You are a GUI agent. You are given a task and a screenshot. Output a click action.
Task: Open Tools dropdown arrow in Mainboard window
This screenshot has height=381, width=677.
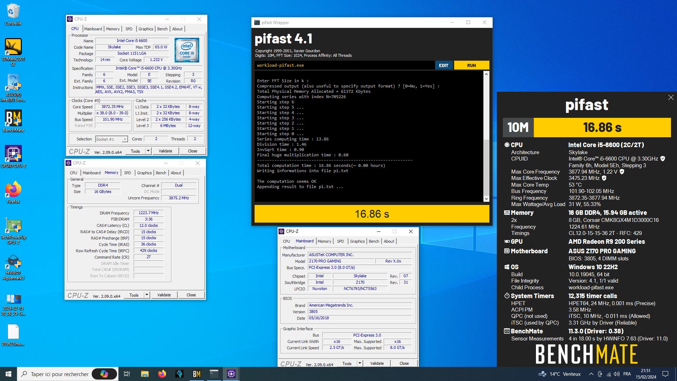(360, 363)
